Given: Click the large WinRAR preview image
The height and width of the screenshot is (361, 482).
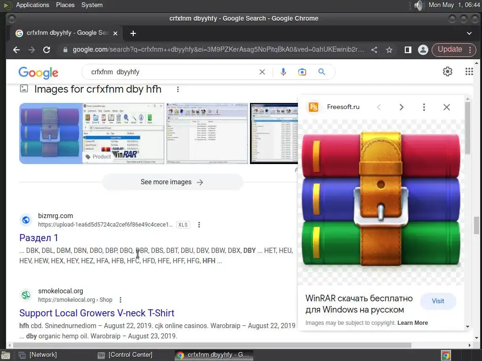Looking at the screenshot, I should click(x=381, y=199).
